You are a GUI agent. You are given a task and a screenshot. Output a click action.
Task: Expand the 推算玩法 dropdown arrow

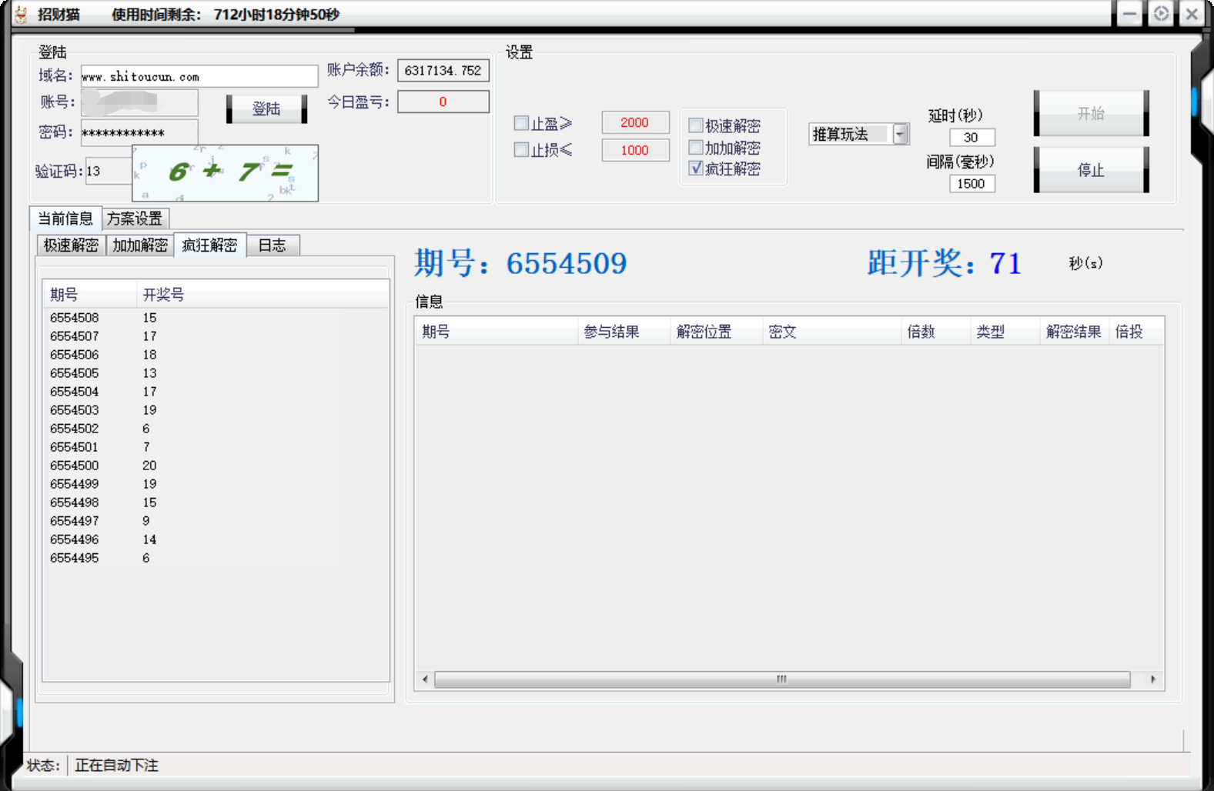(900, 135)
